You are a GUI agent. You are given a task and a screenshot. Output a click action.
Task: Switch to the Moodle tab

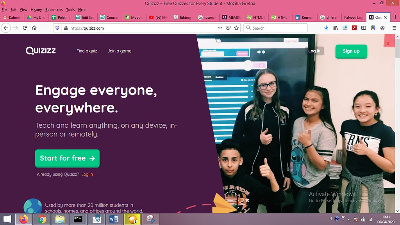click(134, 17)
